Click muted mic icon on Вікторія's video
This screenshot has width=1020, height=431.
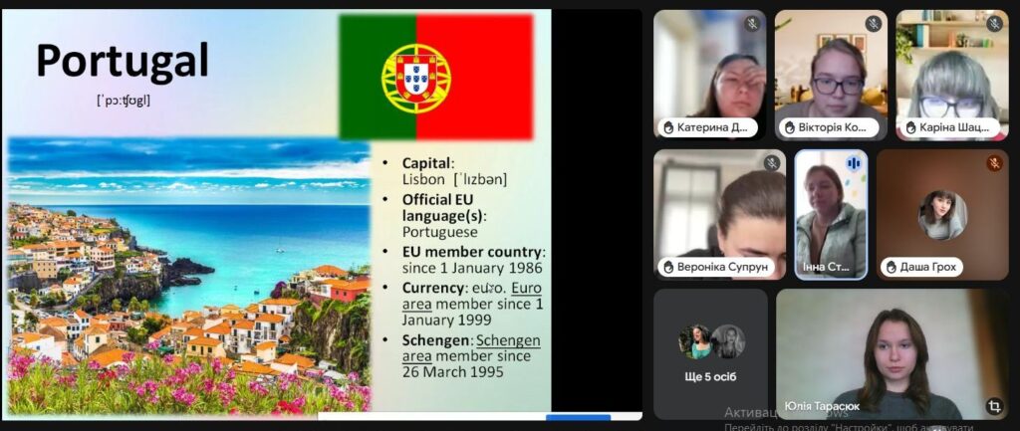(874, 24)
